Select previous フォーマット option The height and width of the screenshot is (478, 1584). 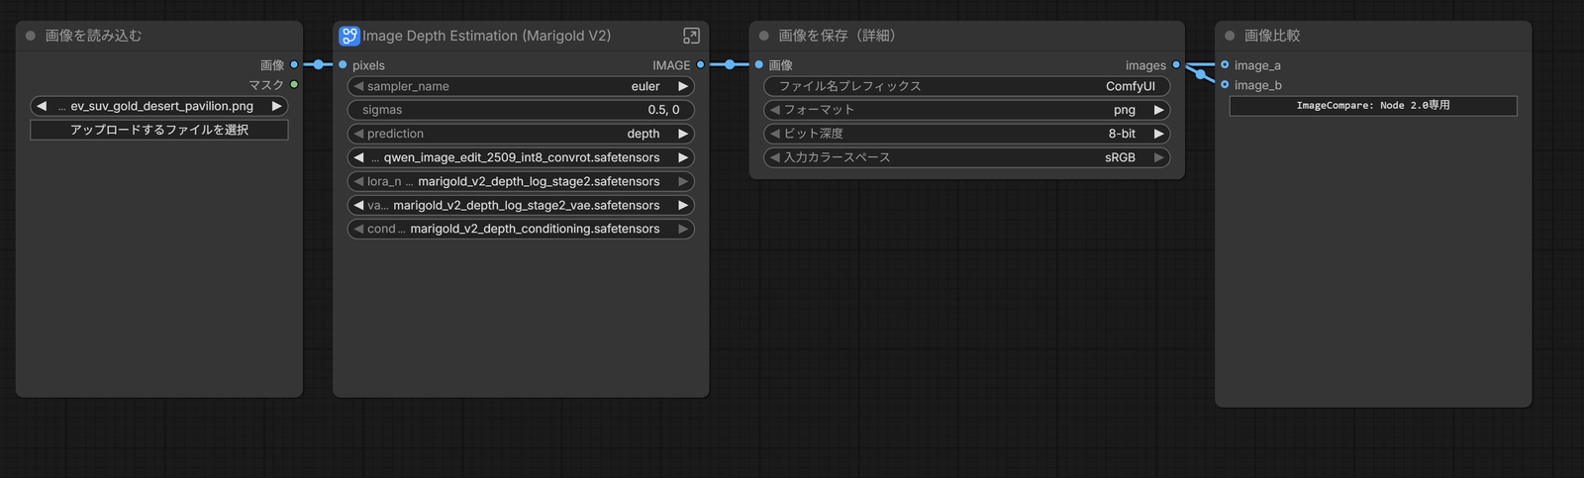(x=775, y=110)
